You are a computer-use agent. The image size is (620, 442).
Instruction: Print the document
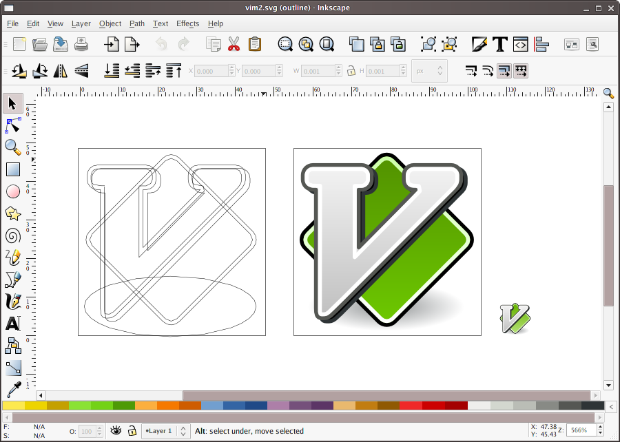coord(81,44)
